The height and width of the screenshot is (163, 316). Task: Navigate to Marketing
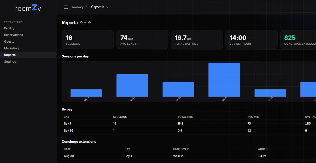pyautogui.click(x=28, y=48)
